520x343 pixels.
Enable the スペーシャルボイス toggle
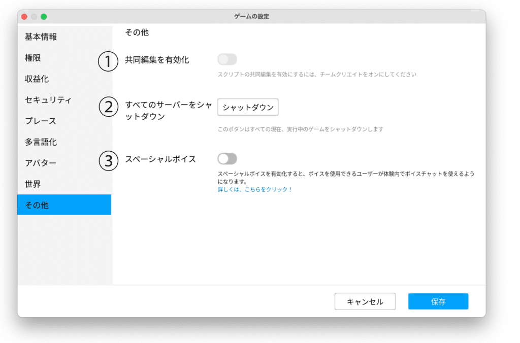coord(227,159)
